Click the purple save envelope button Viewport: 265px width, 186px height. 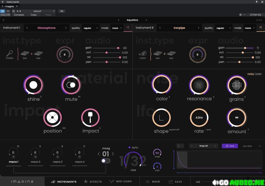pyautogui.click(x=229, y=146)
